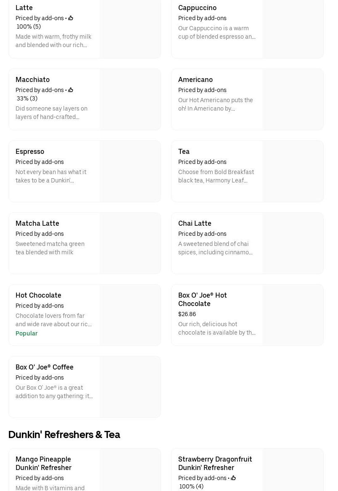Click the thumbs-up icon on Macchiato

click(x=71, y=90)
